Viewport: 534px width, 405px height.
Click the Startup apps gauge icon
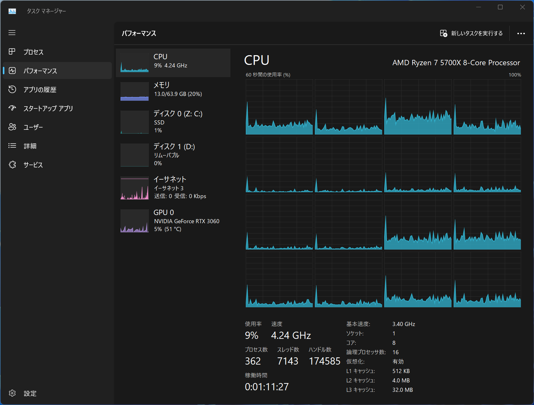pyautogui.click(x=12, y=108)
